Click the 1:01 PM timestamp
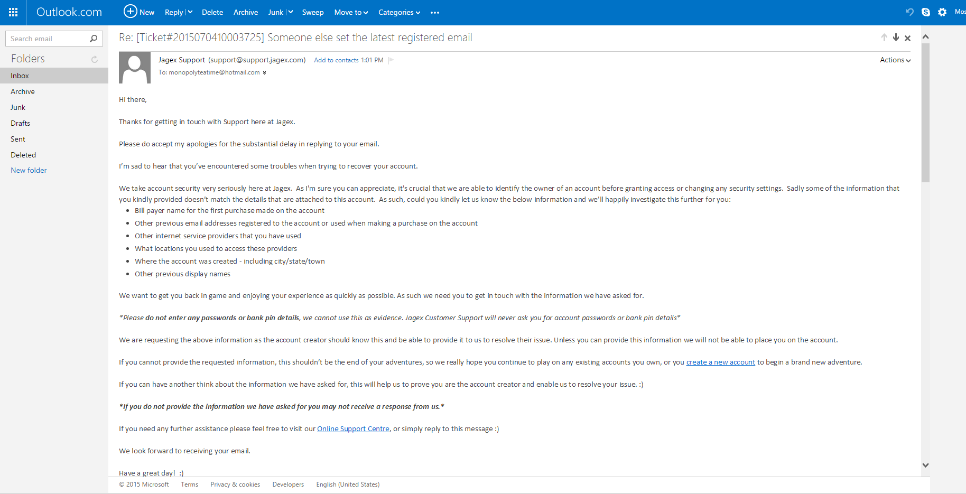 pyautogui.click(x=373, y=60)
